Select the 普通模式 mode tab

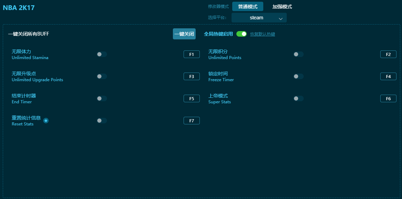click(247, 7)
